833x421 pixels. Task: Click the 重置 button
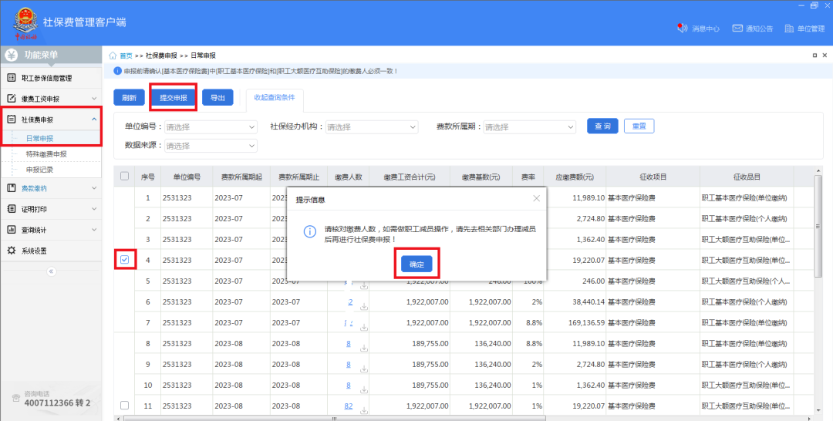[x=639, y=126]
